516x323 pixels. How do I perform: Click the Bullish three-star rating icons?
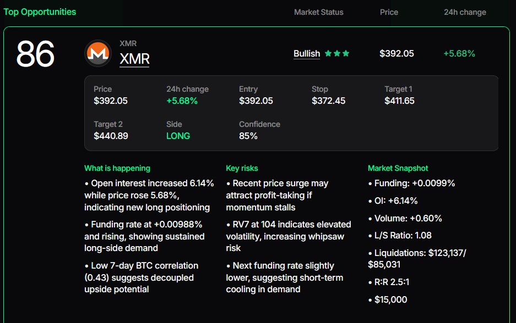click(x=337, y=54)
